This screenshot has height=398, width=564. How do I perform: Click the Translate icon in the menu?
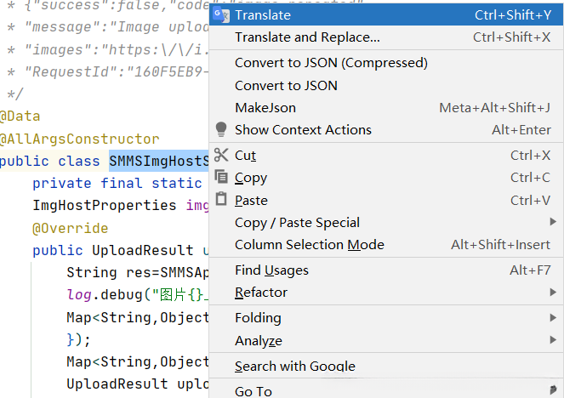(x=221, y=14)
